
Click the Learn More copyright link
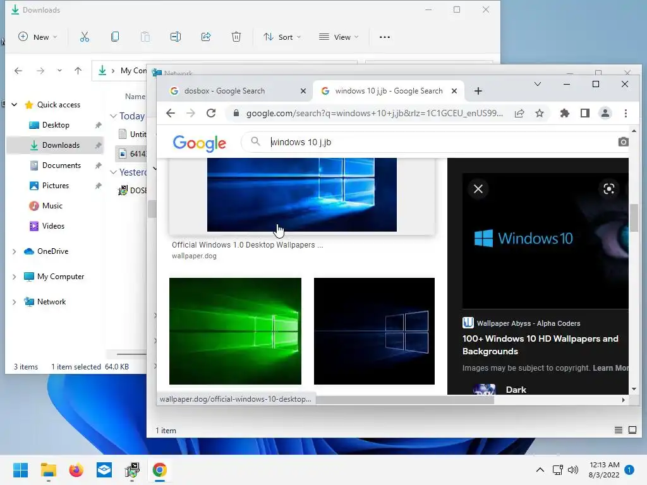click(x=611, y=368)
